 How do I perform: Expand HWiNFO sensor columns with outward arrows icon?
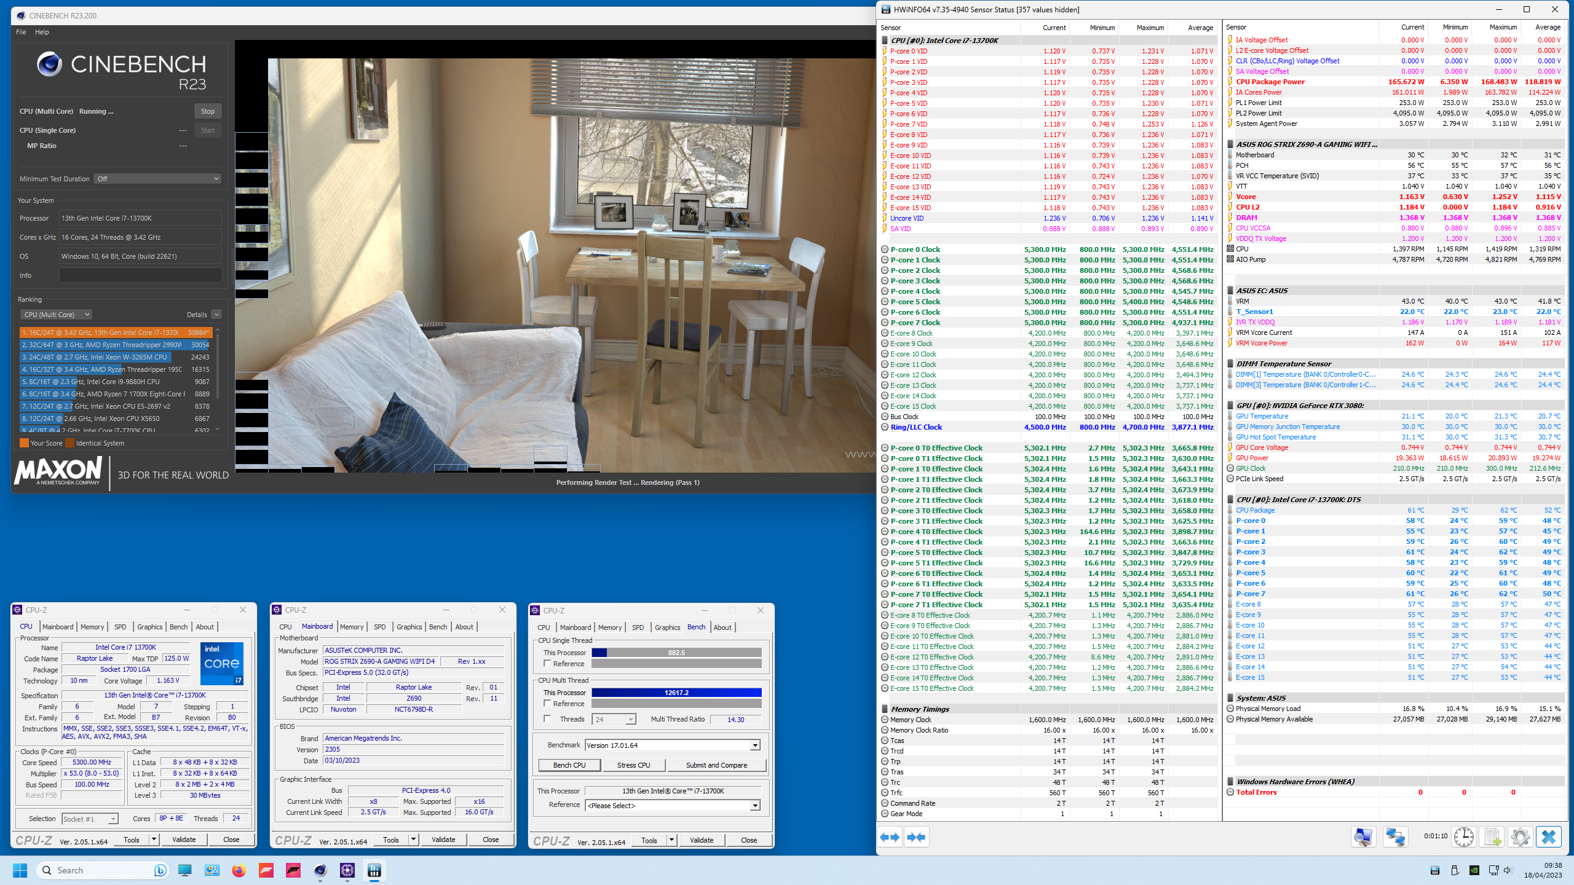click(890, 837)
